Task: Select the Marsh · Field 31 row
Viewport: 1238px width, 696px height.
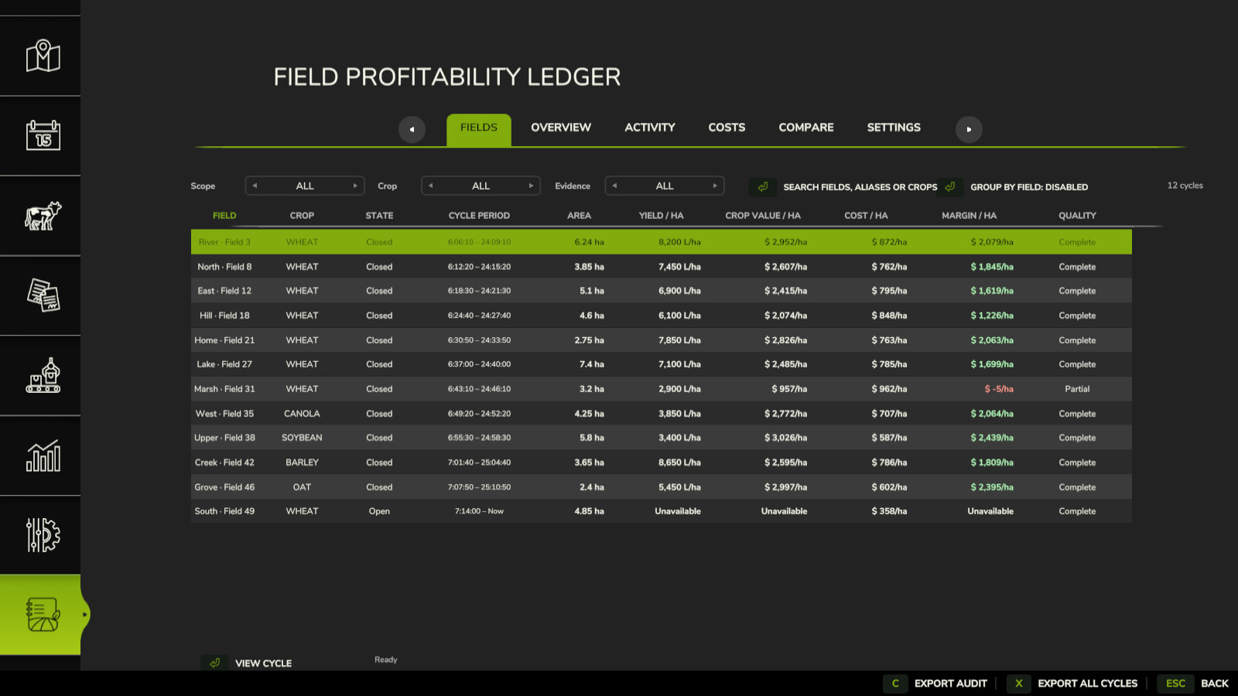Action: pos(662,389)
